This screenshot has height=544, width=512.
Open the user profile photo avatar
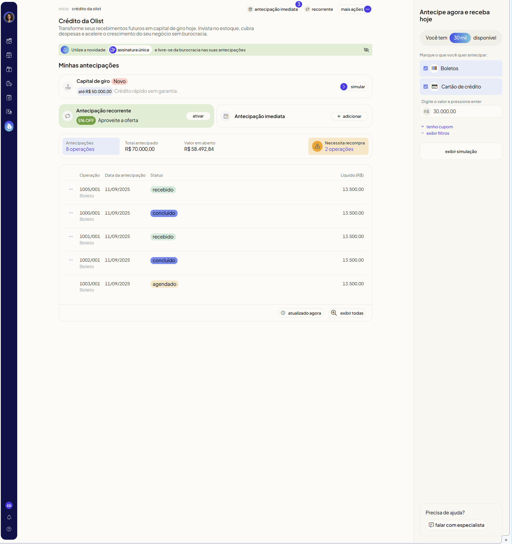point(9,17)
